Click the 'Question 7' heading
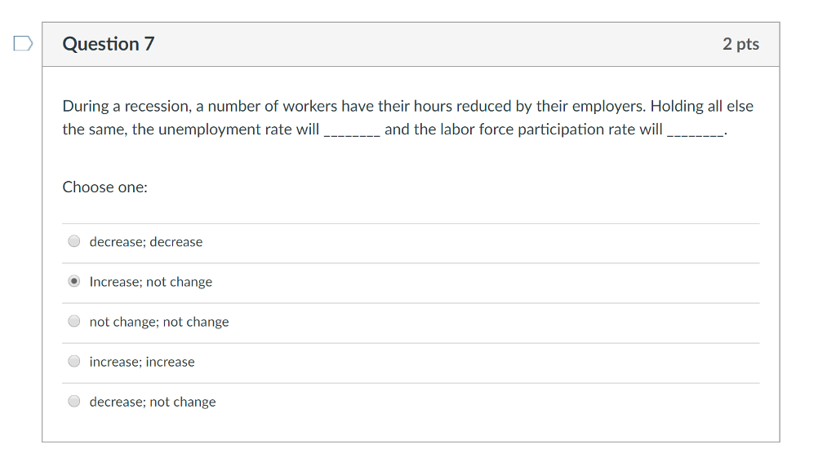The width and height of the screenshot is (836, 462). [109, 44]
